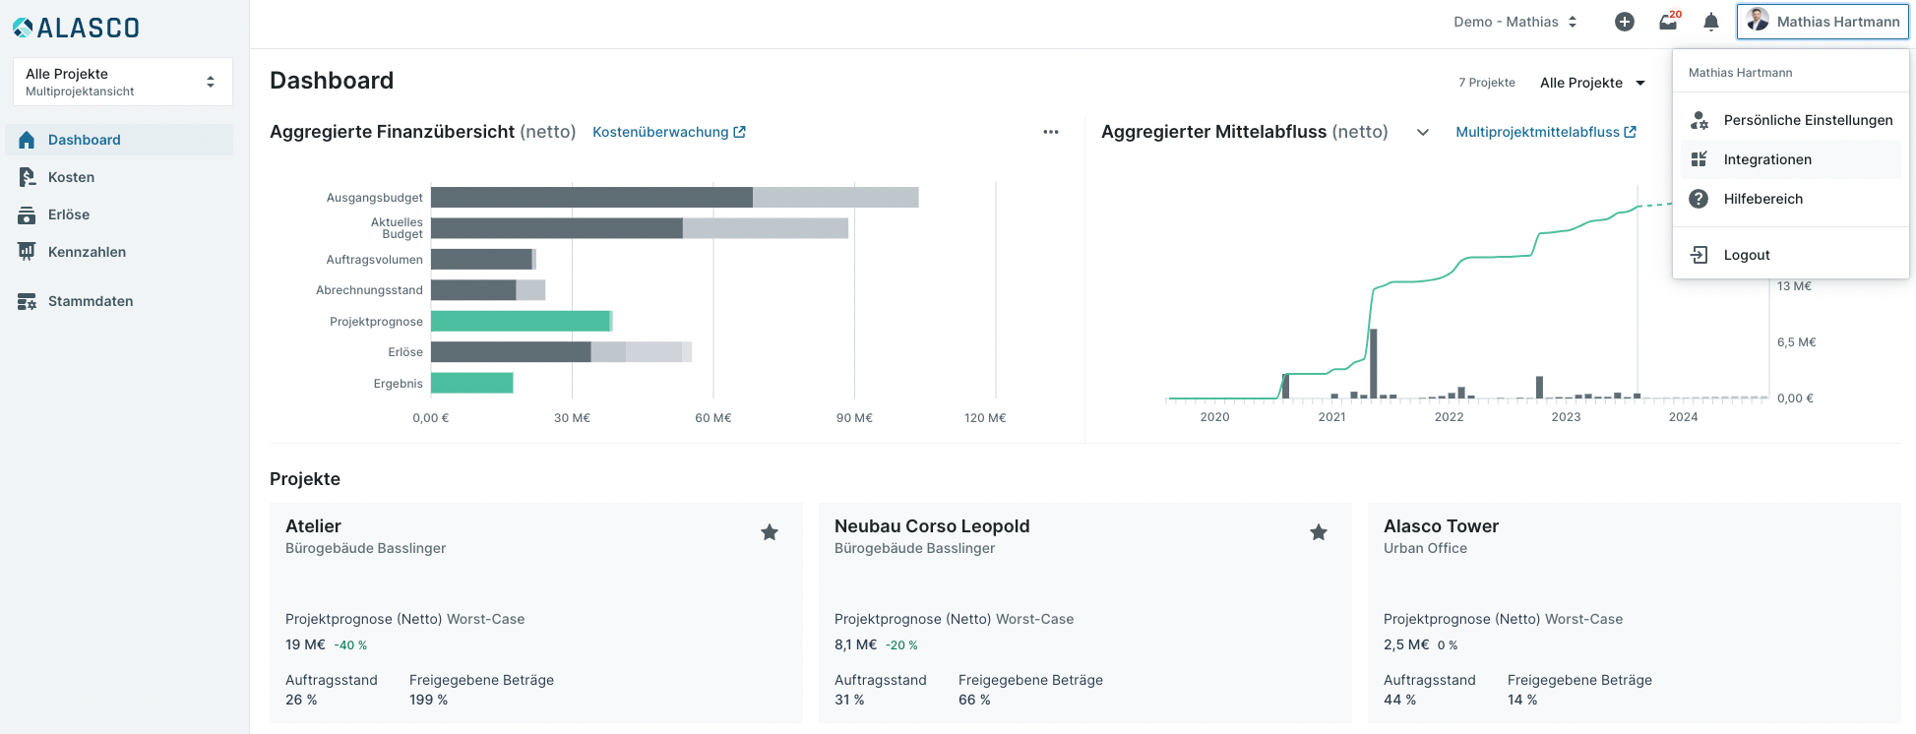The image size is (1916, 734).
Task: Open Hilfebereich from the user menu
Action: click(1762, 199)
